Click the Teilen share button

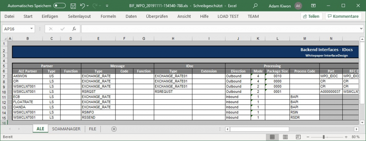(311, 16)
